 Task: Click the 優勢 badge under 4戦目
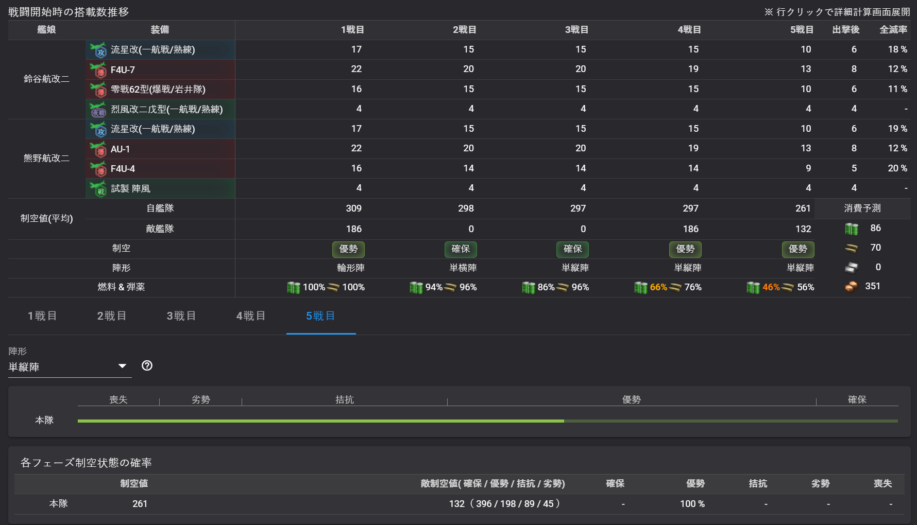pos(685,250)
